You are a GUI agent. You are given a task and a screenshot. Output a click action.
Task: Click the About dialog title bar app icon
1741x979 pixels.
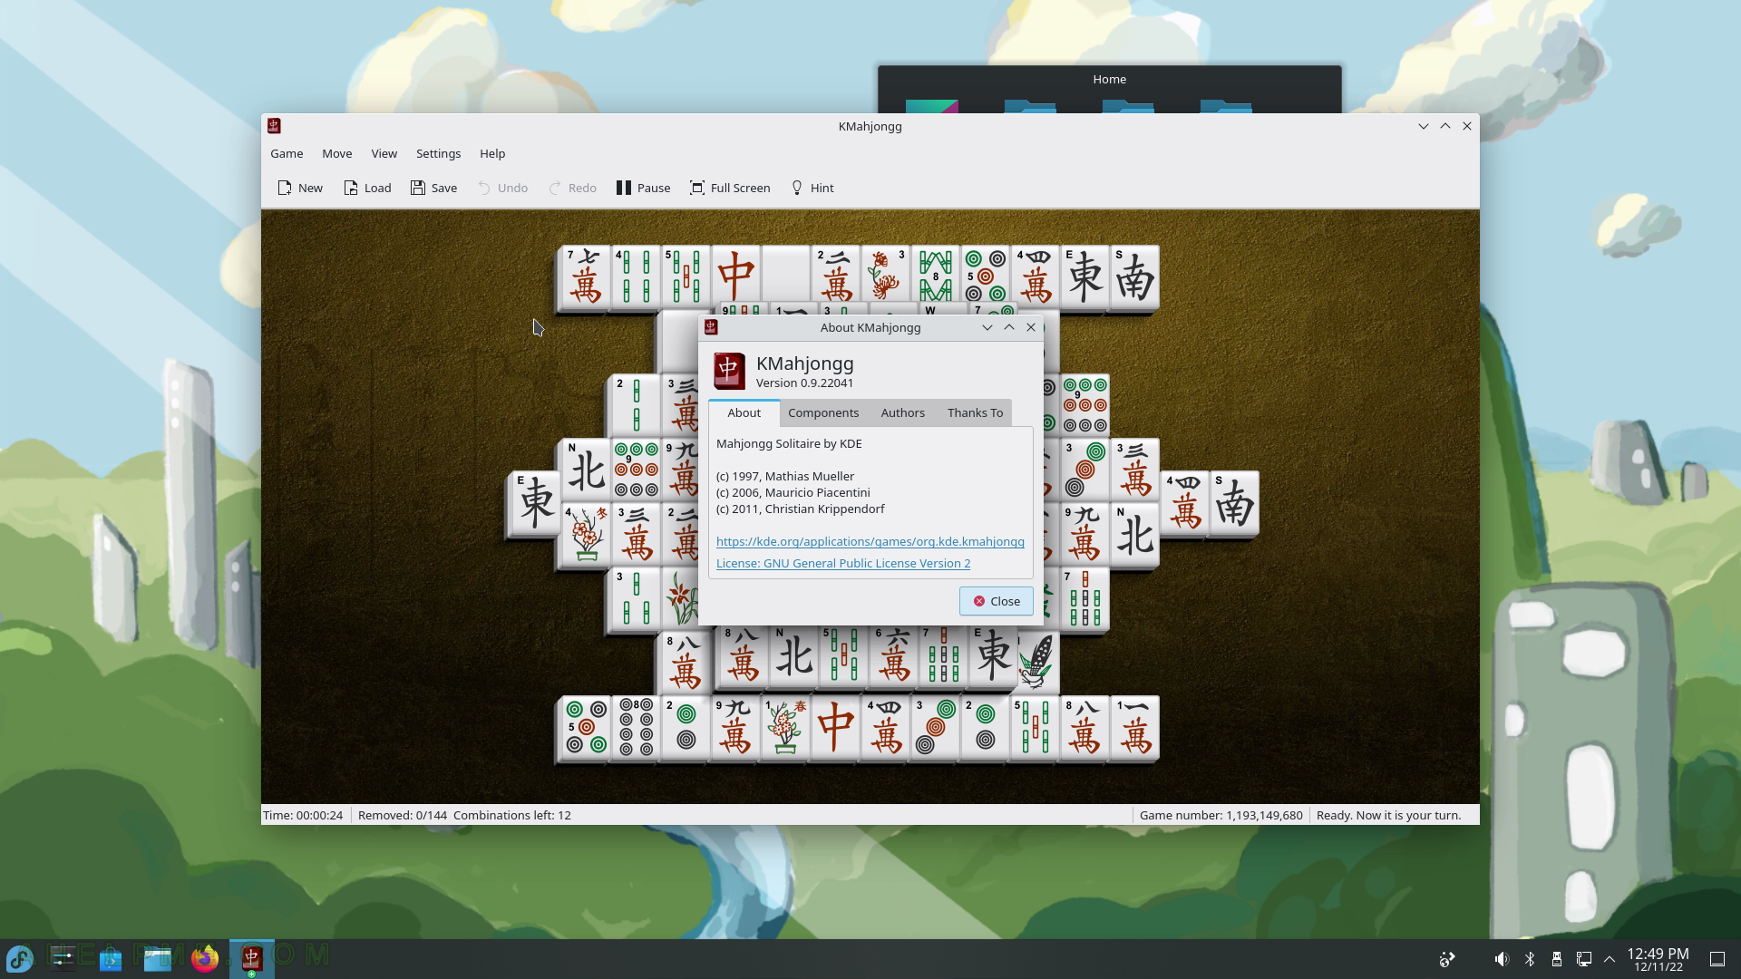coord(711,327)
